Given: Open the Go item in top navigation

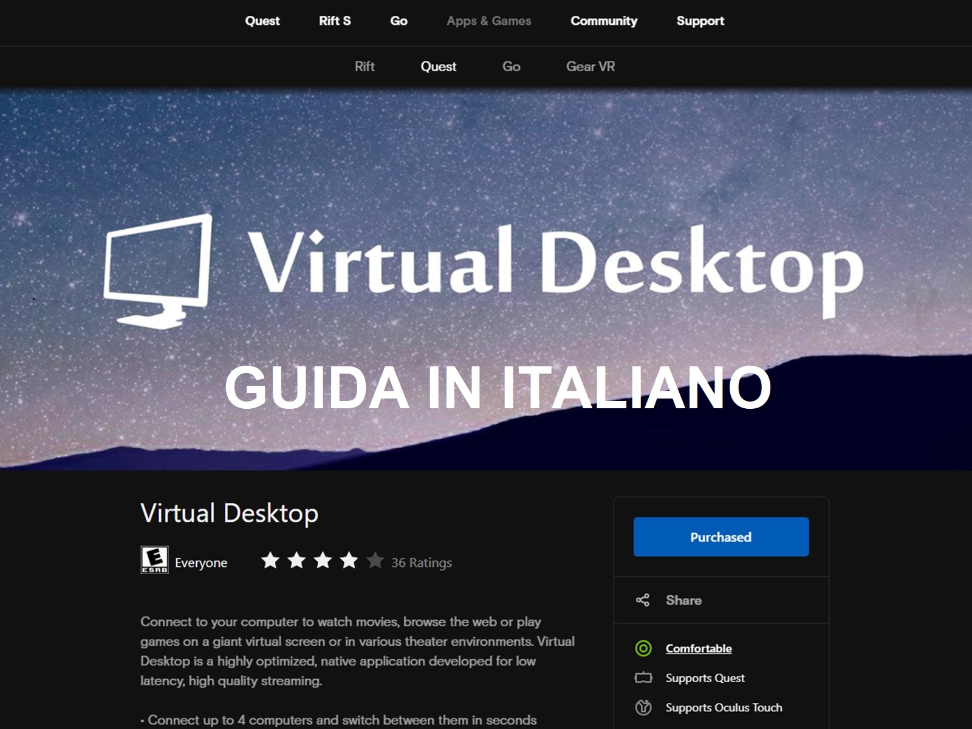Looking at the screenshot, I should click(x=399, y=21).
